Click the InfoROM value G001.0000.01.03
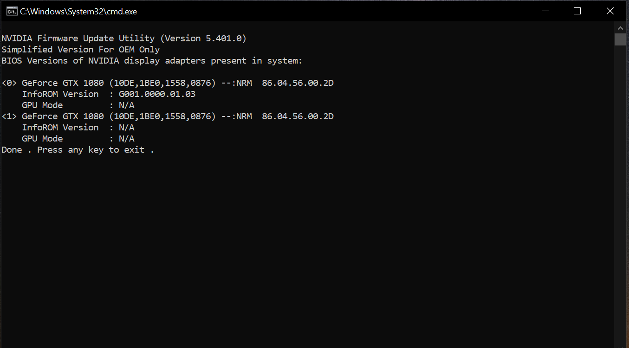Viewport: 629px width, 348px height. click(x=157, y=94)
